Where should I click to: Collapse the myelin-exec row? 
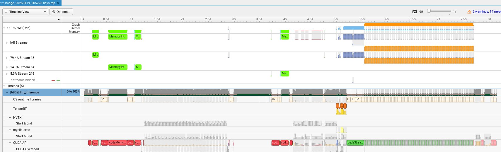click(10, 130)
